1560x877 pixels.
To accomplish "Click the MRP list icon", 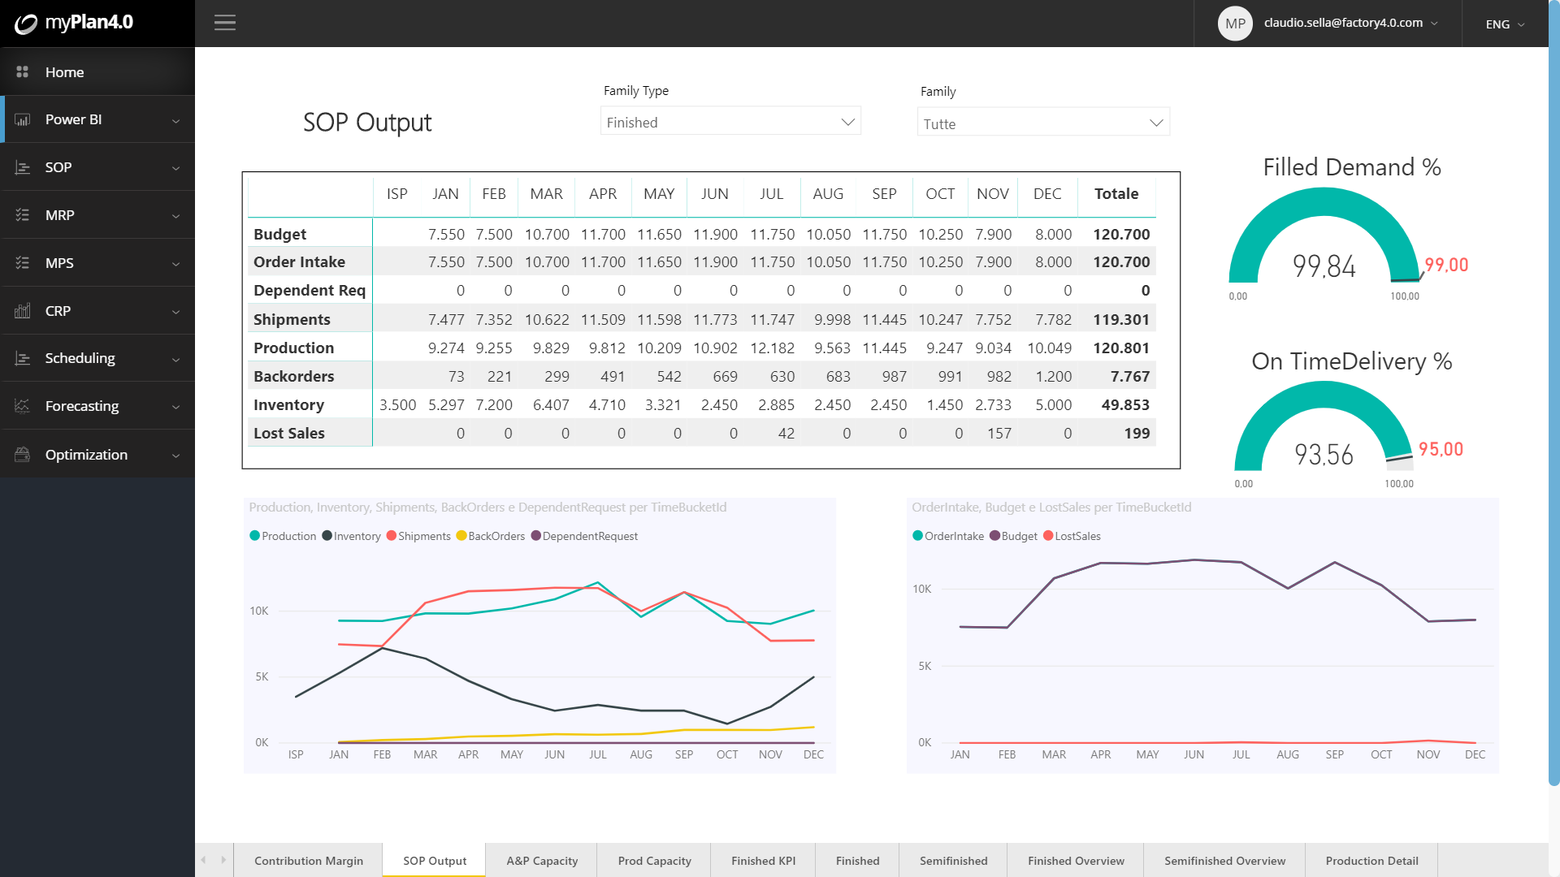I will click(x=23, y=215).
